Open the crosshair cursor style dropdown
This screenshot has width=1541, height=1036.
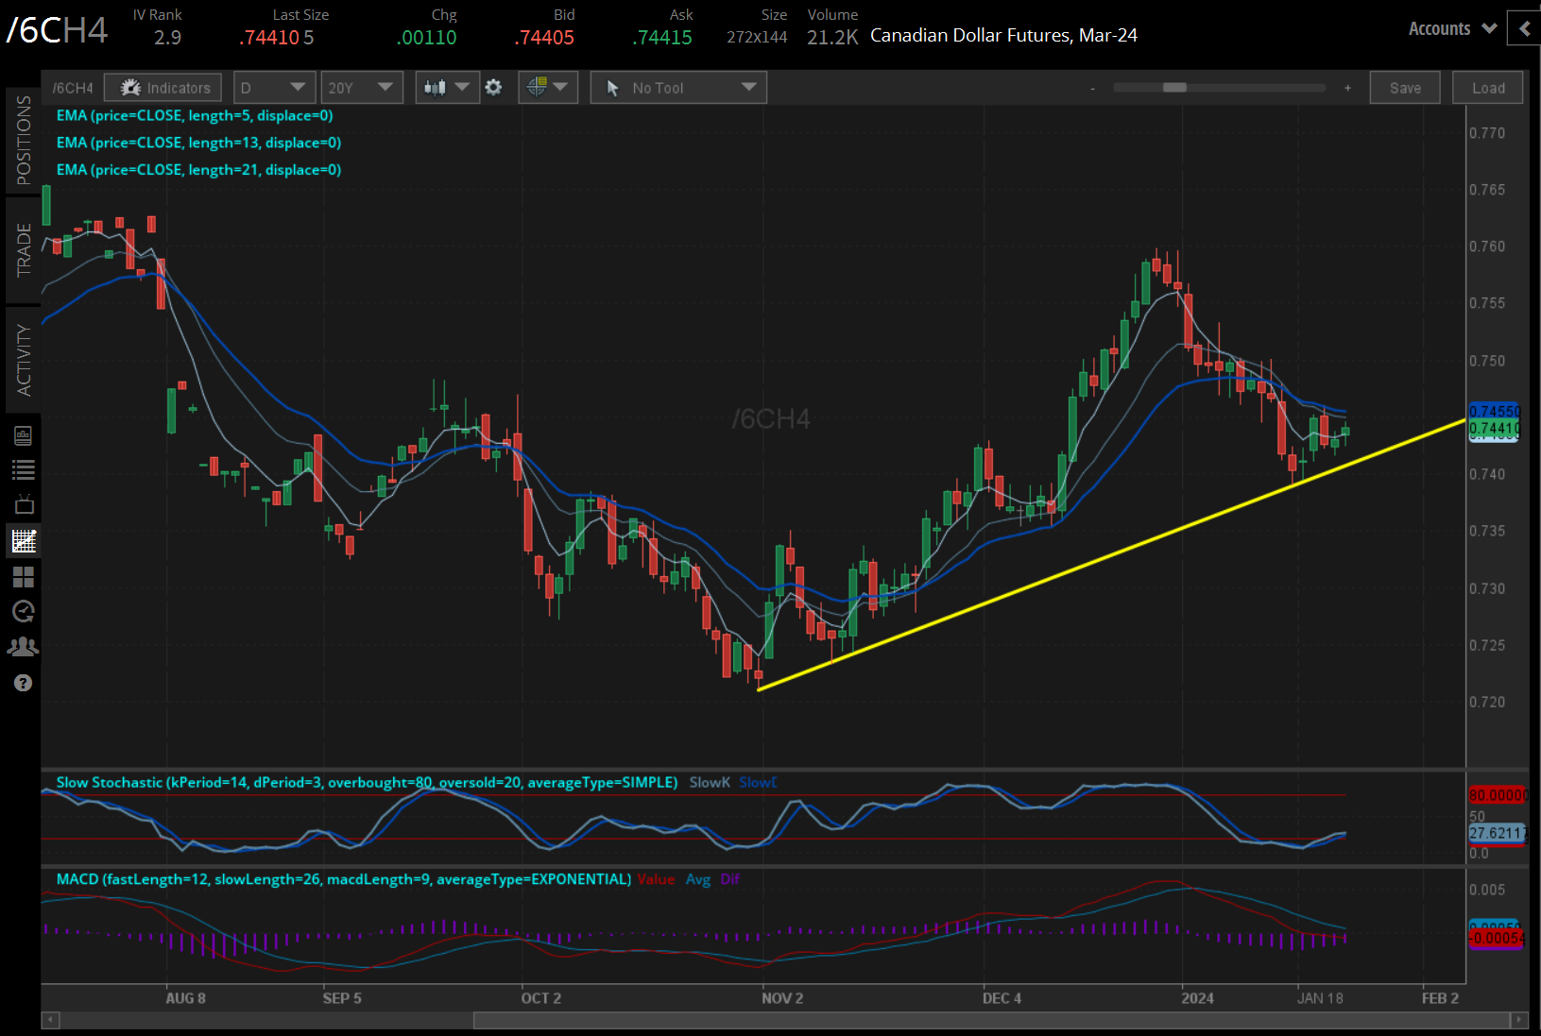tap(548, 88)
